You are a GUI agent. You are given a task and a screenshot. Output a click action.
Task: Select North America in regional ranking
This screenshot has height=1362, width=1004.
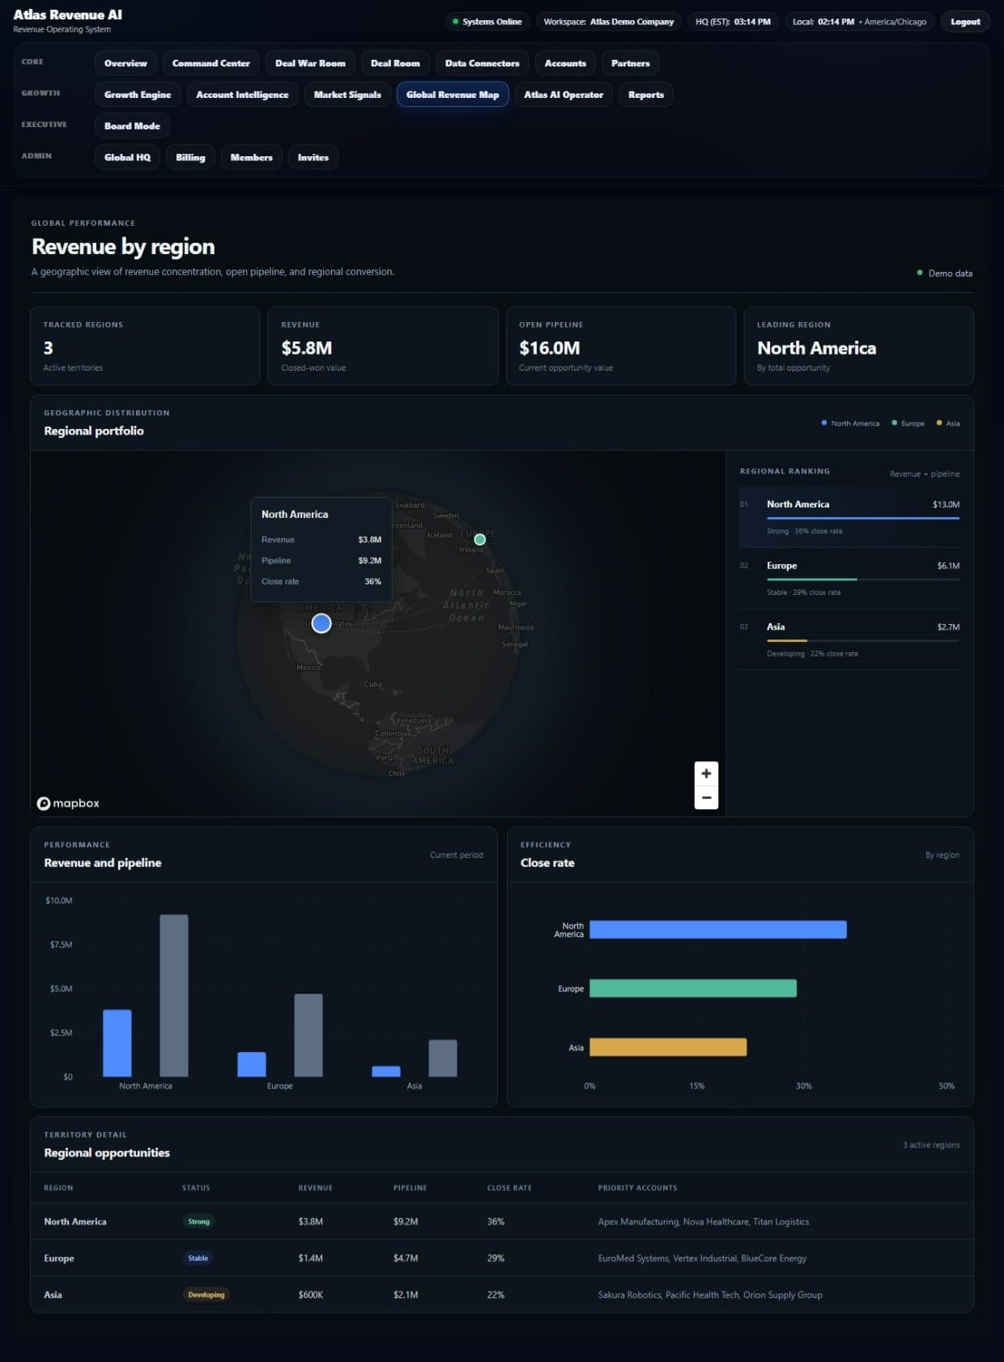849,517
